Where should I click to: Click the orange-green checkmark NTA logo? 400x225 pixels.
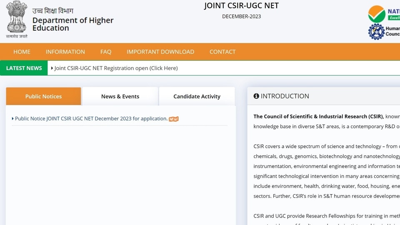pos(377,14)
